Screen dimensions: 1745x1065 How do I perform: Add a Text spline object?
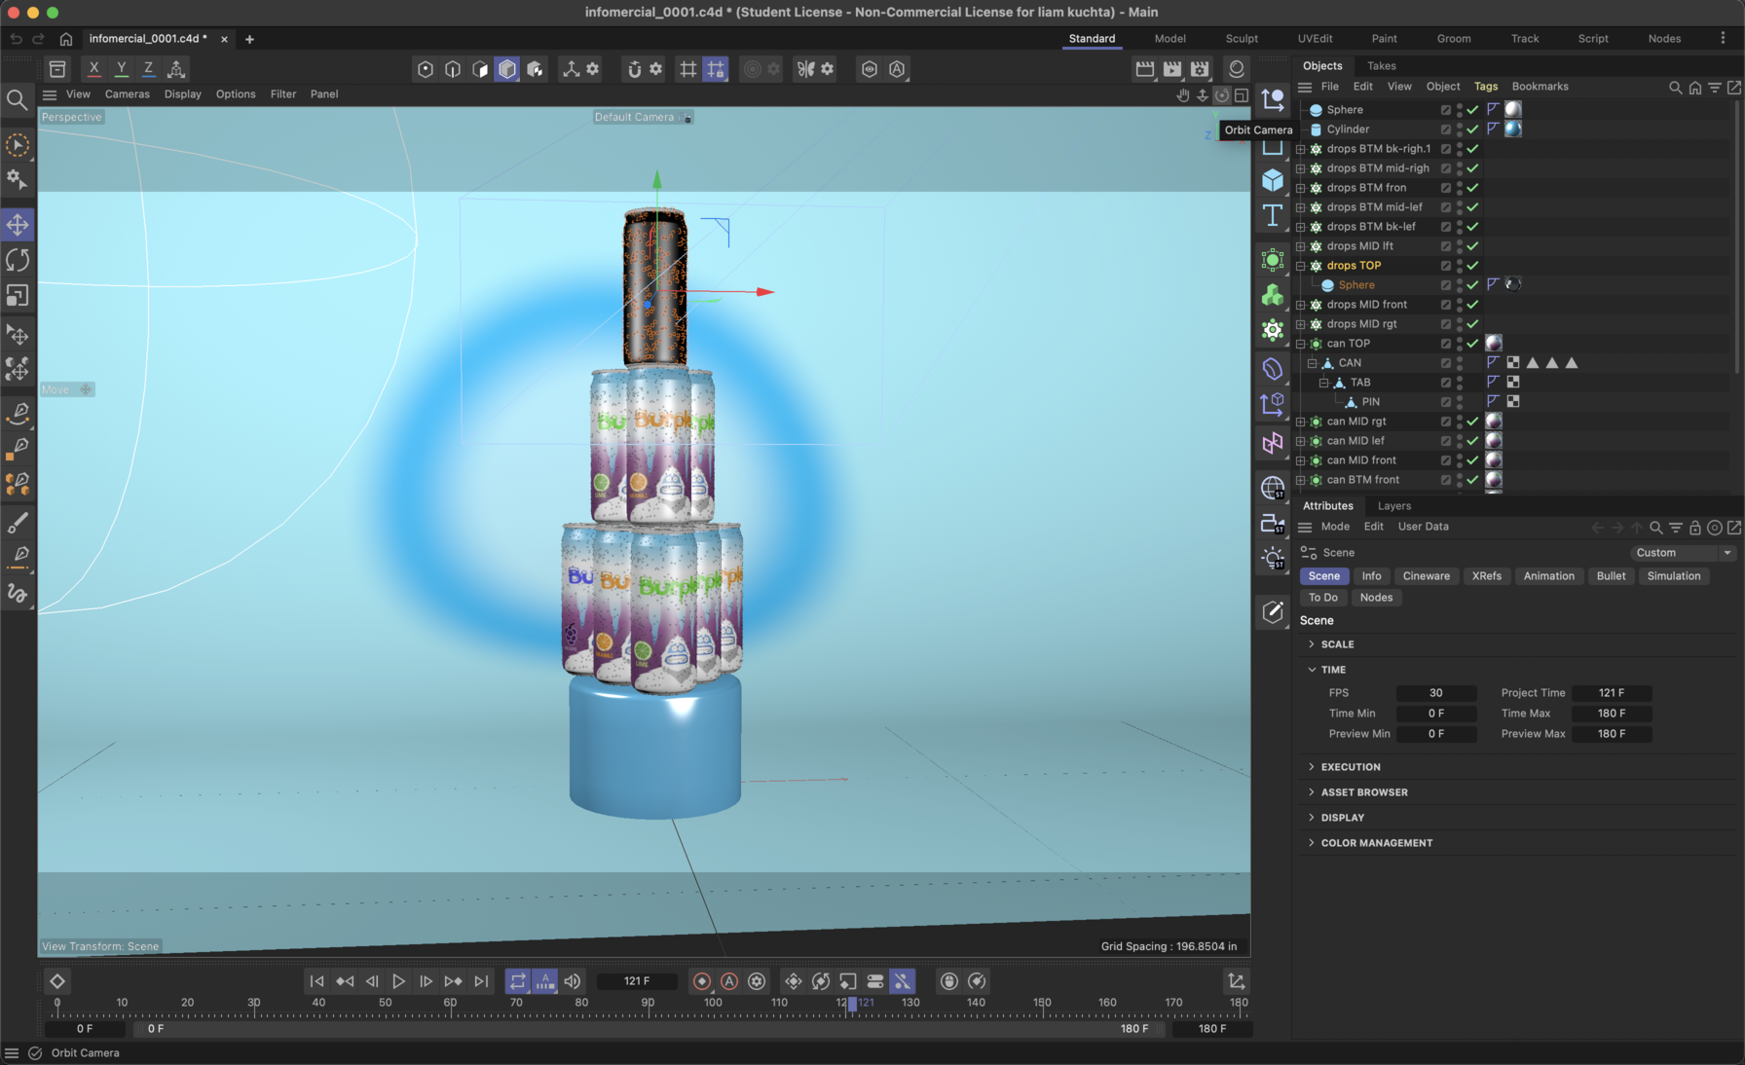coord(1272,215)
